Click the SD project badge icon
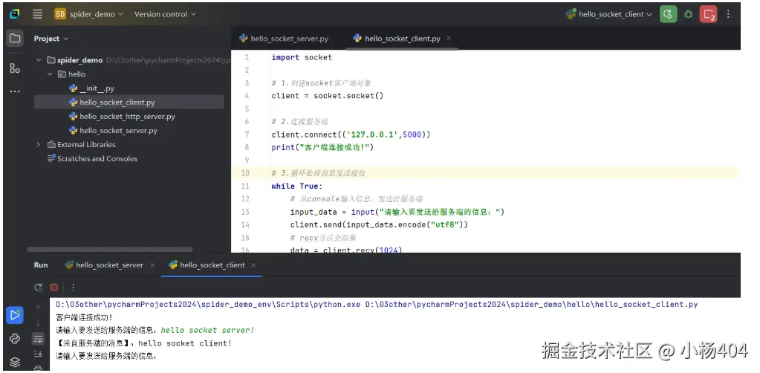The height and width of the screenshot is (373, 760). [x=60, y=14]
